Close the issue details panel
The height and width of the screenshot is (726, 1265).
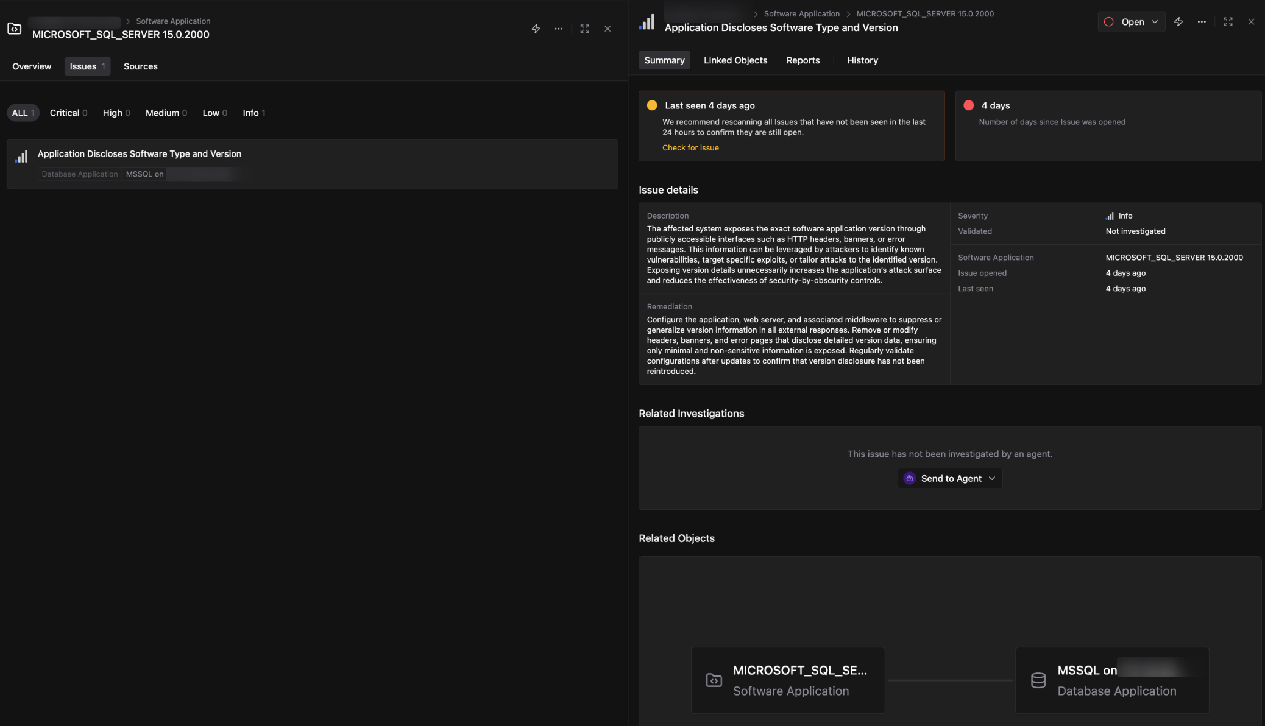1251,22
